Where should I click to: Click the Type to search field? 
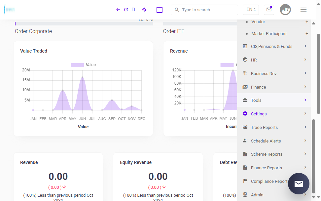coord(204,10)
